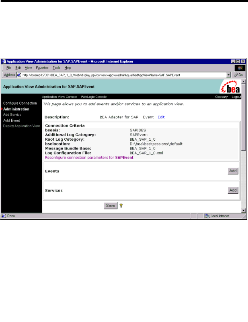Select Deploy Application View in sidebar

21,126
